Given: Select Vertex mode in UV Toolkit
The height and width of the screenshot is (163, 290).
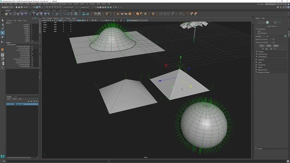Looking at the screenshot, I should click(x=259, y=22).
